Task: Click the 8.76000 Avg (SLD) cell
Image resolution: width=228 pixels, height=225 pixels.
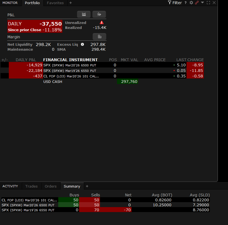Action: click(201, 210)
